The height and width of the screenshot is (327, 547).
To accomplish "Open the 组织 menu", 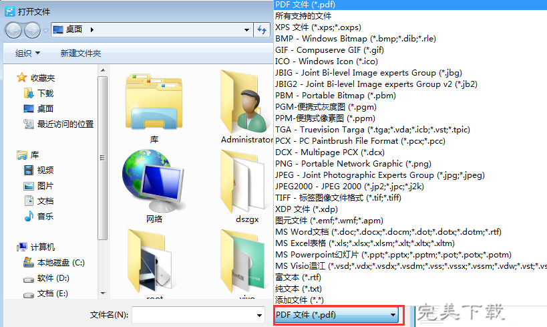I will point(27,53).
